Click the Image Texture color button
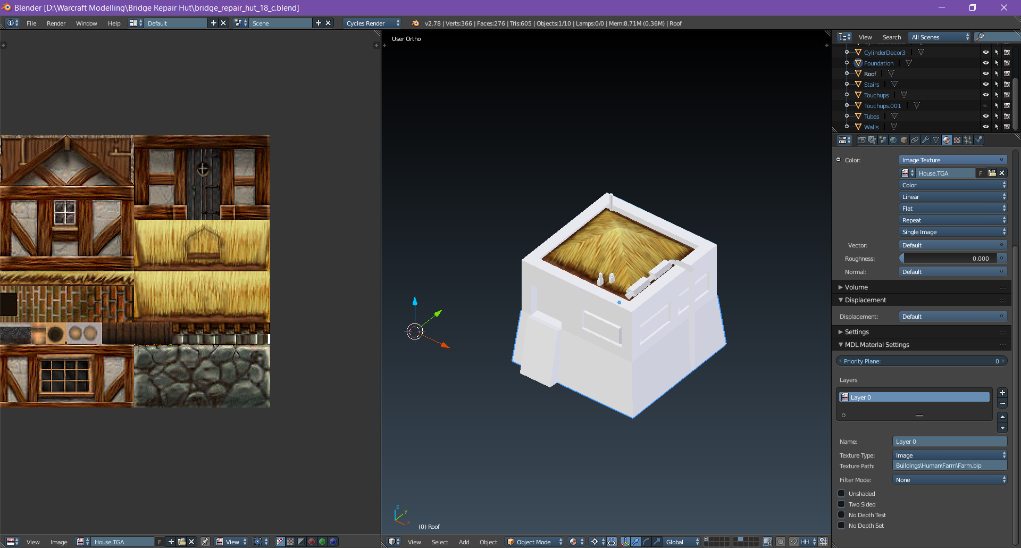Screen dimensions: 1021x548 point(953,160)
